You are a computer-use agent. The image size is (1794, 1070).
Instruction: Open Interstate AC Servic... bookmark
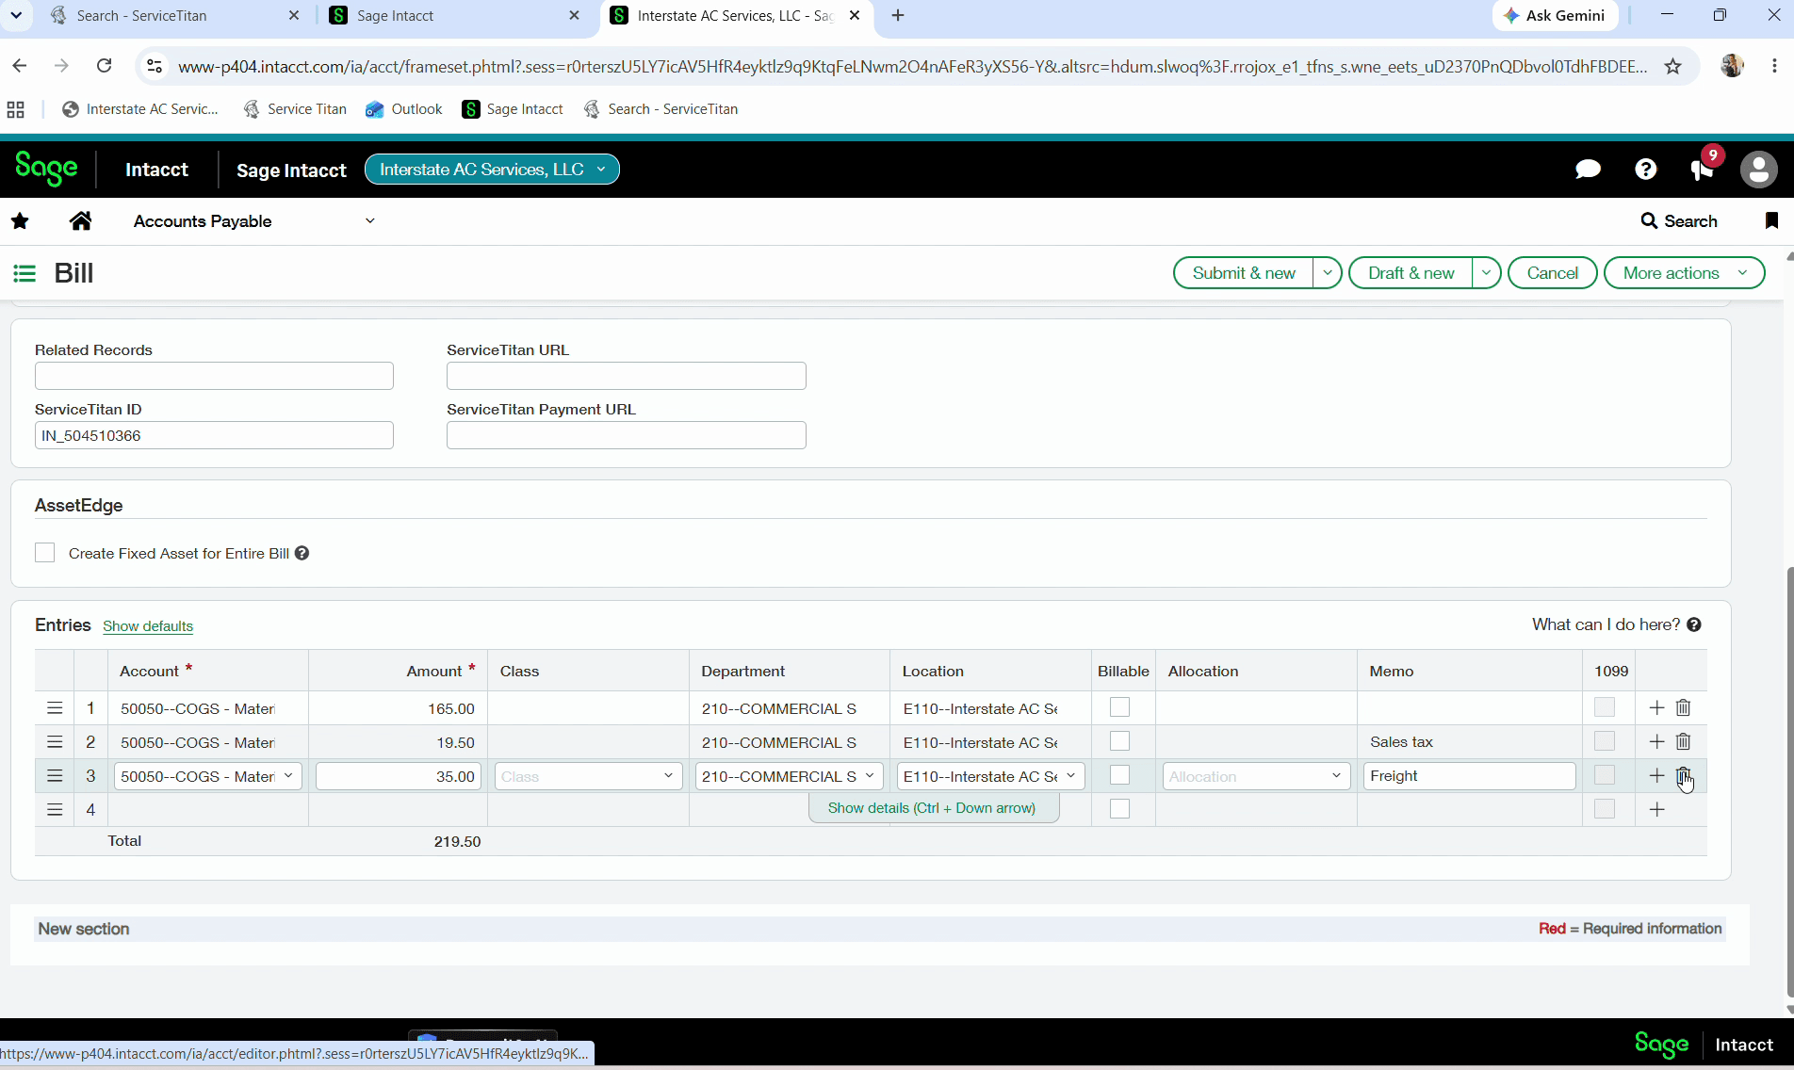click(140, 109)
